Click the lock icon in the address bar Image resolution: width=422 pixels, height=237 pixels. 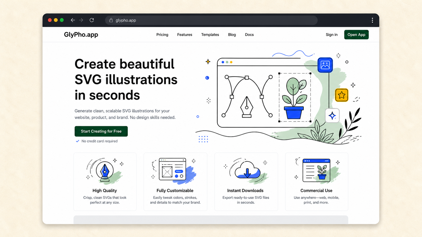tap(111, 20)
